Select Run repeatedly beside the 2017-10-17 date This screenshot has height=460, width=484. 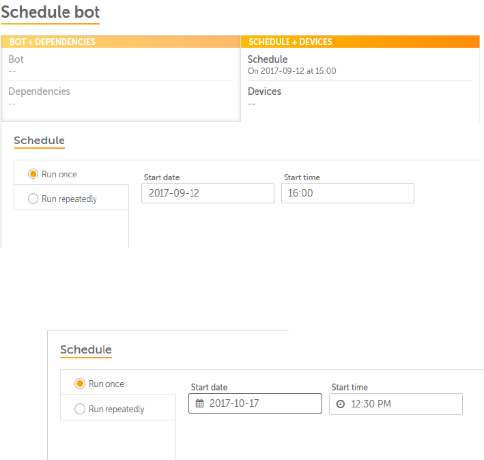pos(80,409)
